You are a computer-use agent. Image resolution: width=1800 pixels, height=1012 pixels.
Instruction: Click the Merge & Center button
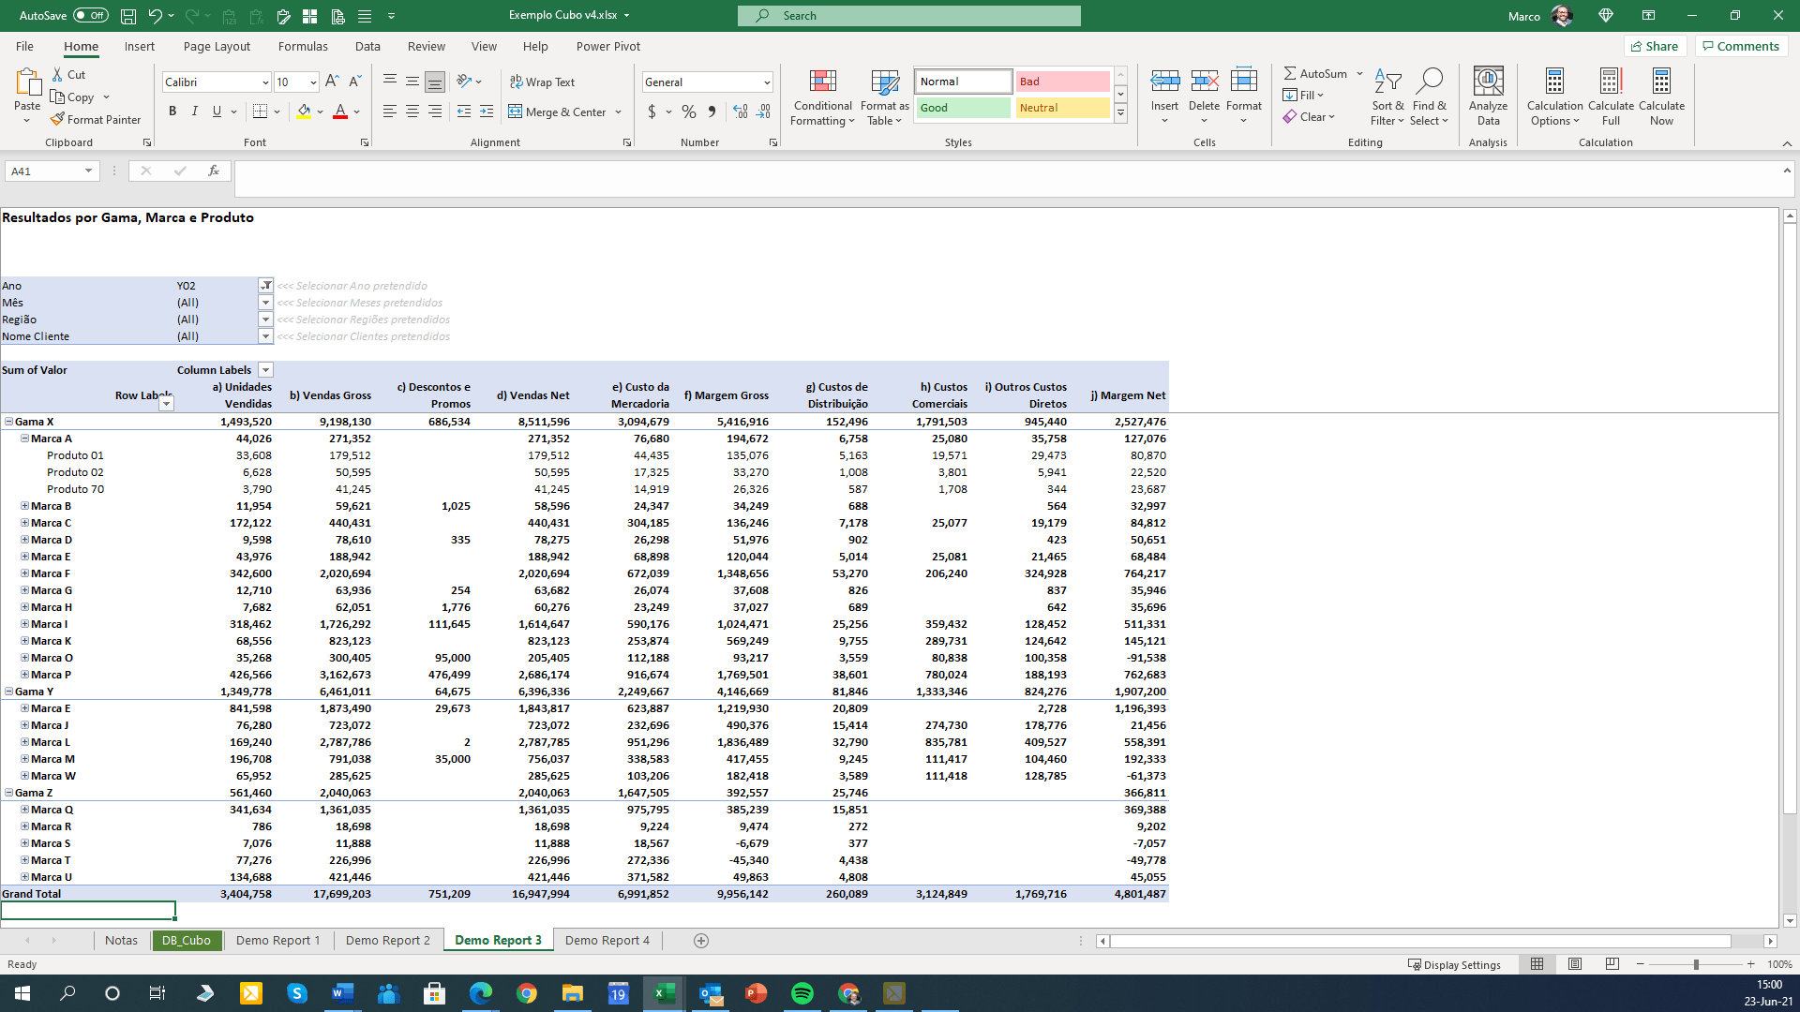pyautogui.click(x=559, y=112)
